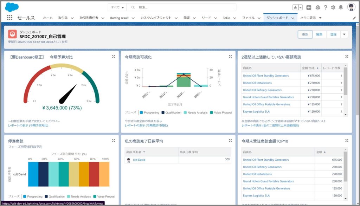Click the pencil icon to edit navigation
Screen dimensions: 360x206
click(354, 18)
